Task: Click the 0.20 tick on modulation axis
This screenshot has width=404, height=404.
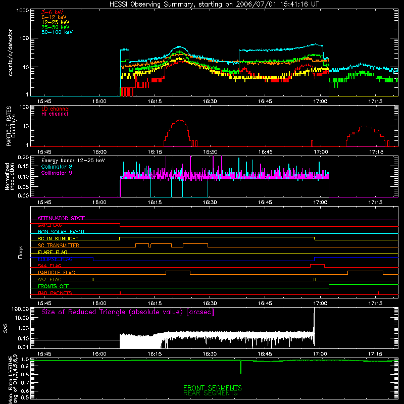Action: pos(23,158)
